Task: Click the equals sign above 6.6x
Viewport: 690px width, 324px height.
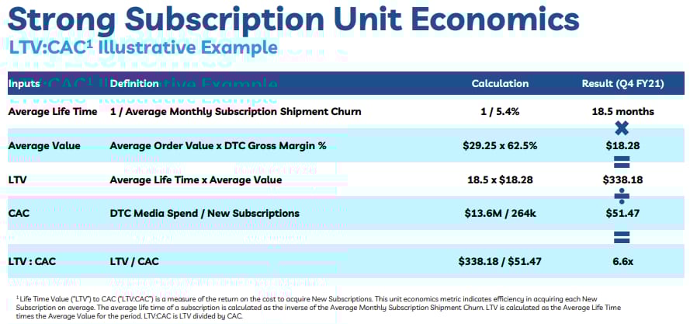Action: 622,237
